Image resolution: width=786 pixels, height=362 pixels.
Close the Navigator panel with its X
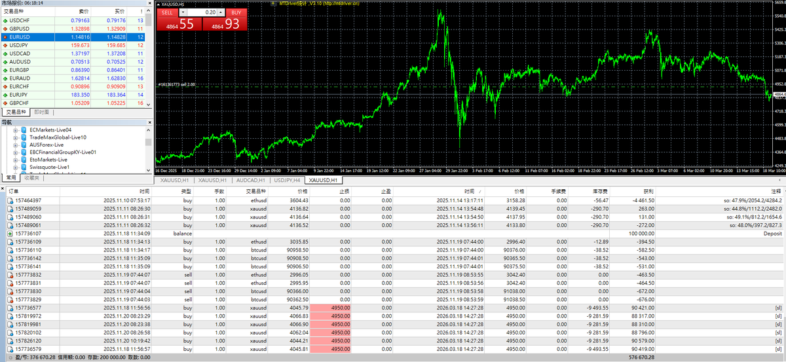150,122
